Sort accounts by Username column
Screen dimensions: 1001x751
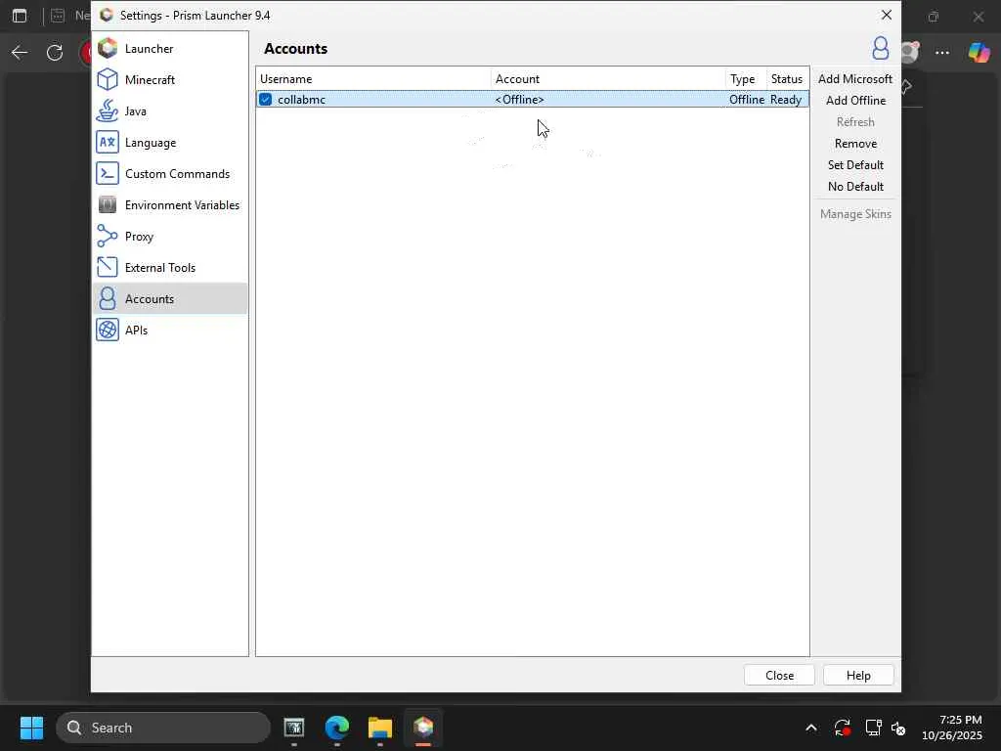[373, 79]
